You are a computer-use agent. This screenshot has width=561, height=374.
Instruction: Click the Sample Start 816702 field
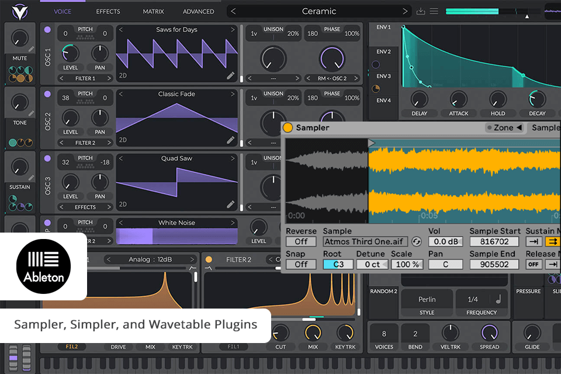point(494,241)
